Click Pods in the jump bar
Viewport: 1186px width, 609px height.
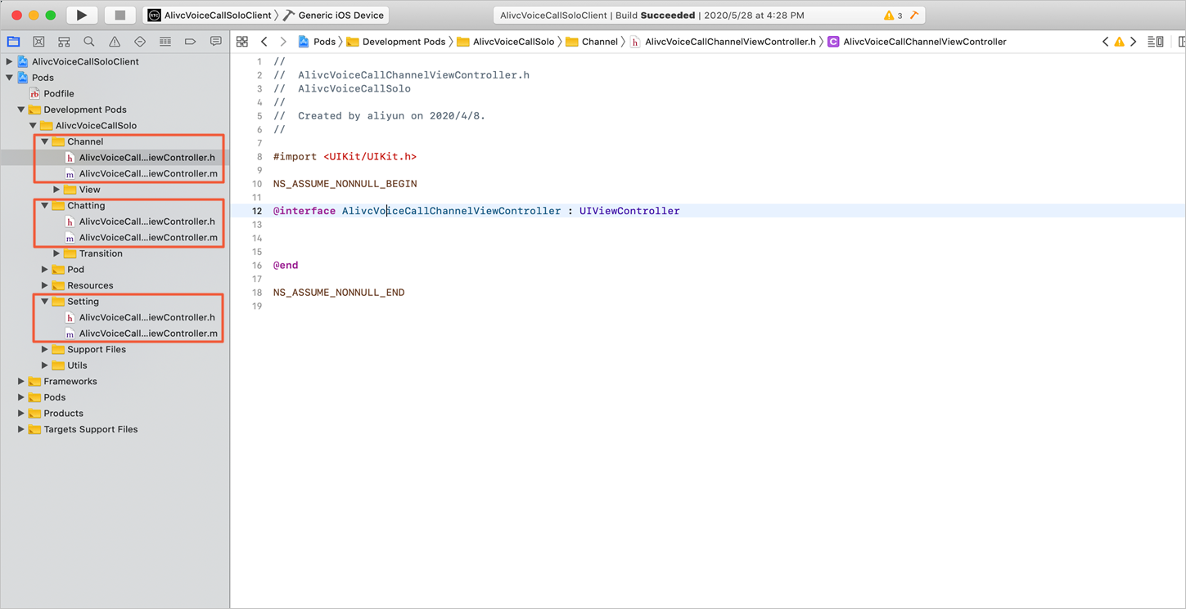click(x=317, y=42)
